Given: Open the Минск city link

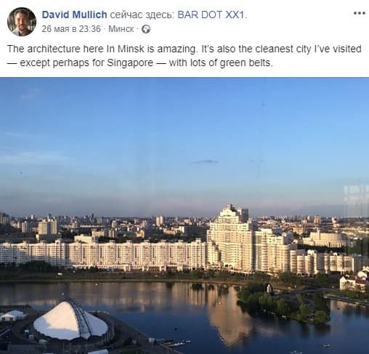Looking at the screenshot, I should click(121, 29).
